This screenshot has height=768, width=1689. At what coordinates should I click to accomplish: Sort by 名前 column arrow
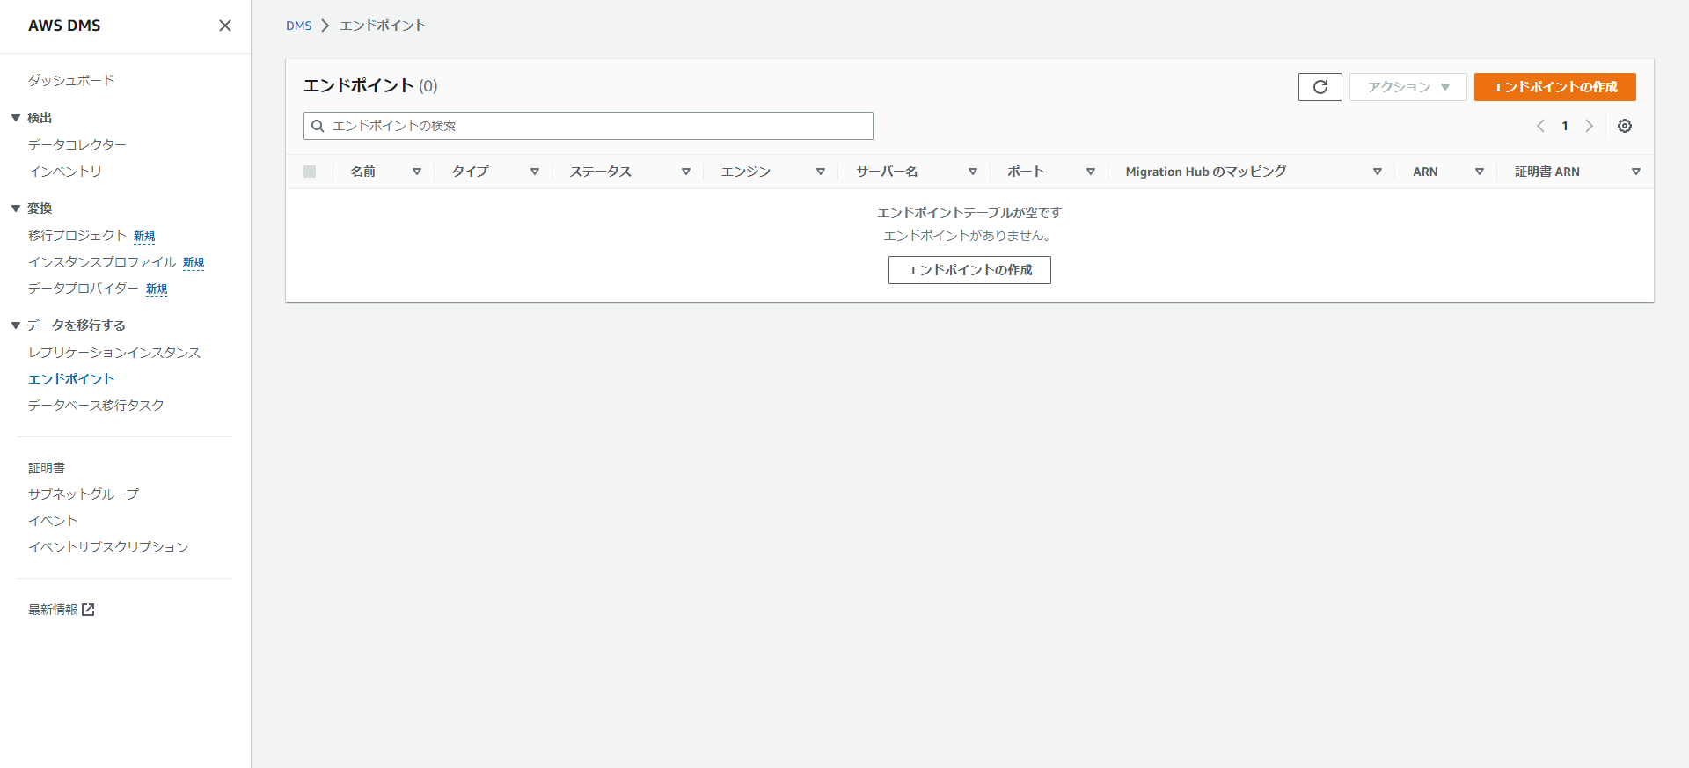coord(417,172)
